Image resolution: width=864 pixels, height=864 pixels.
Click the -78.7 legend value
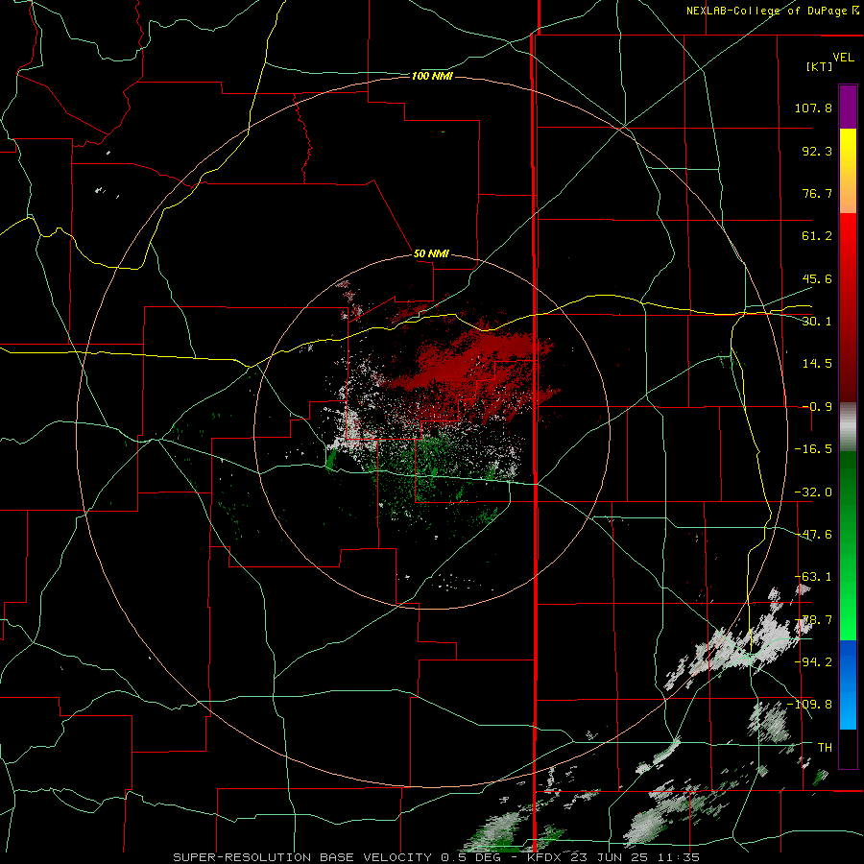813,620
